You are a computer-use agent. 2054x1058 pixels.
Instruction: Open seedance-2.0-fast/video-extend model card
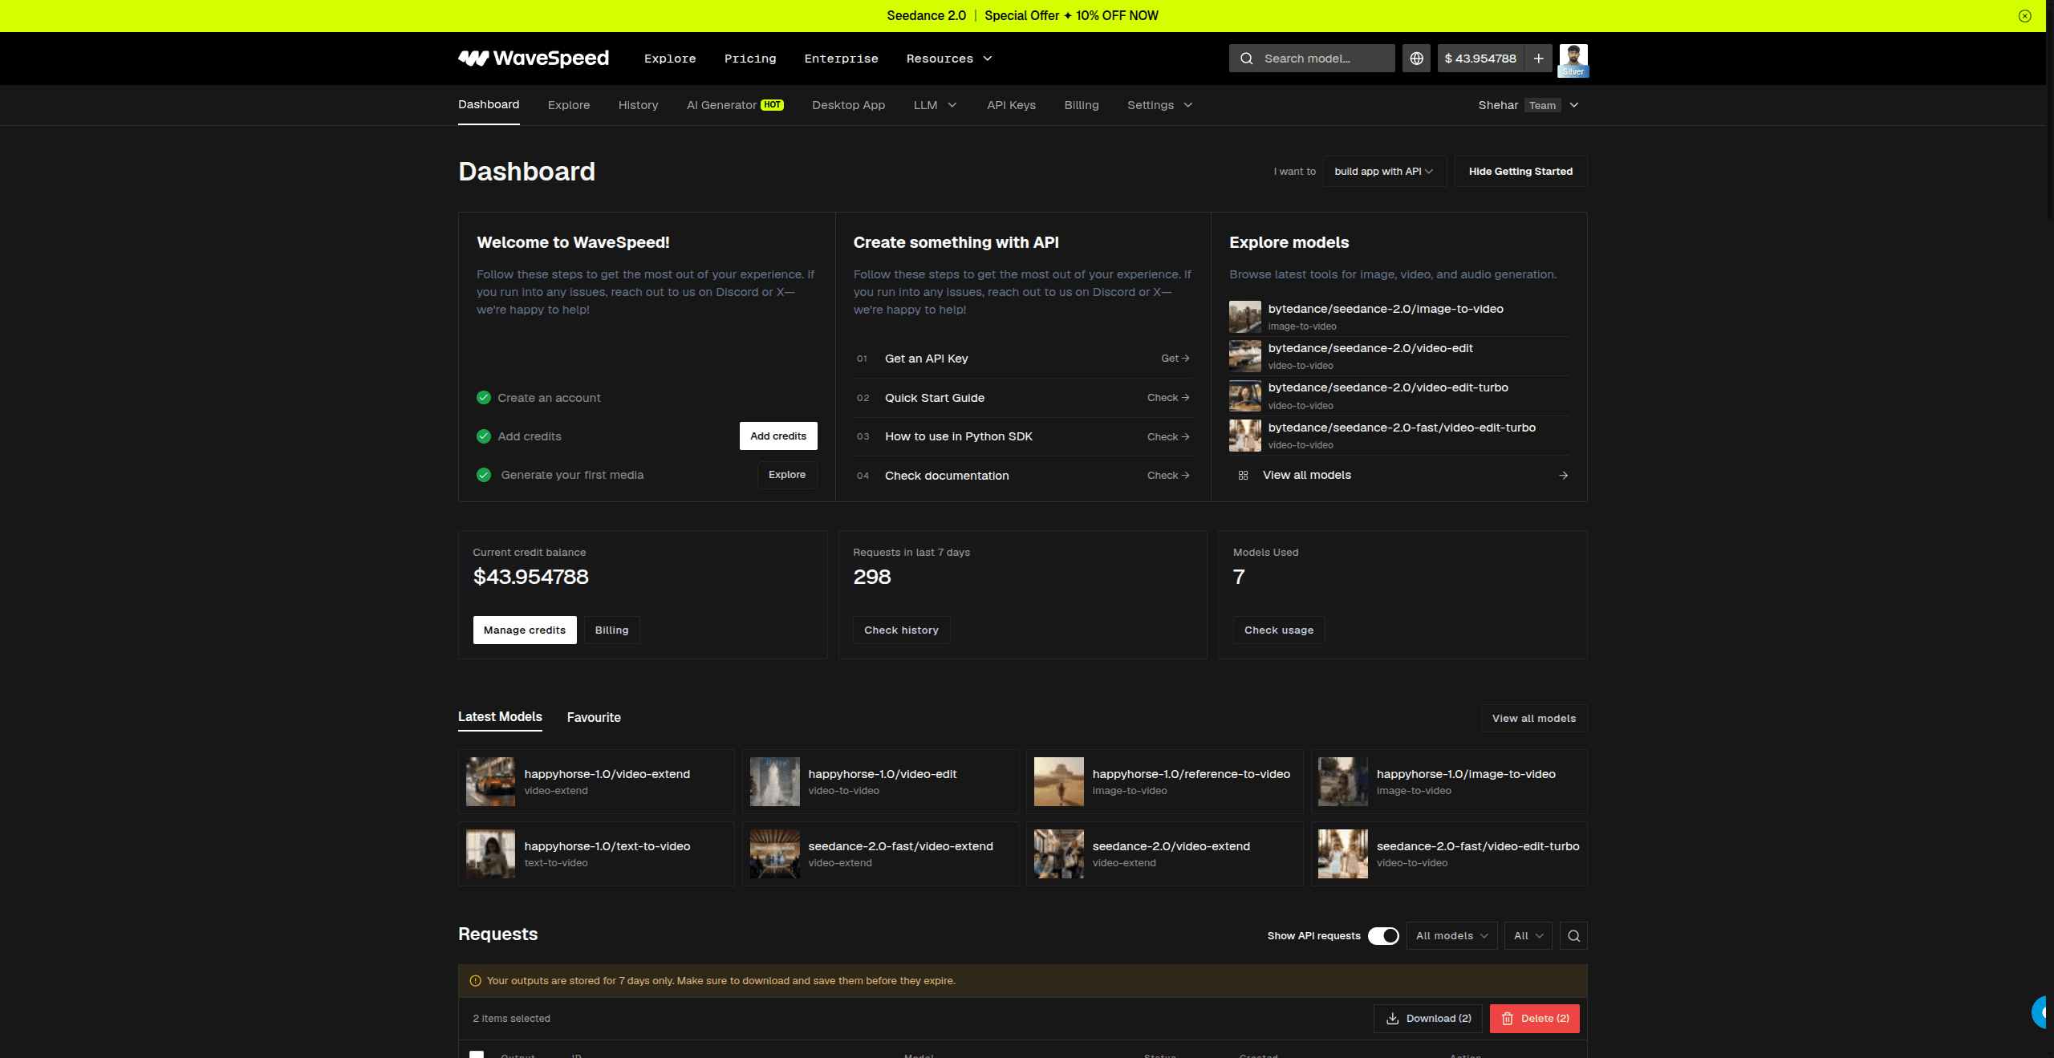880,854
